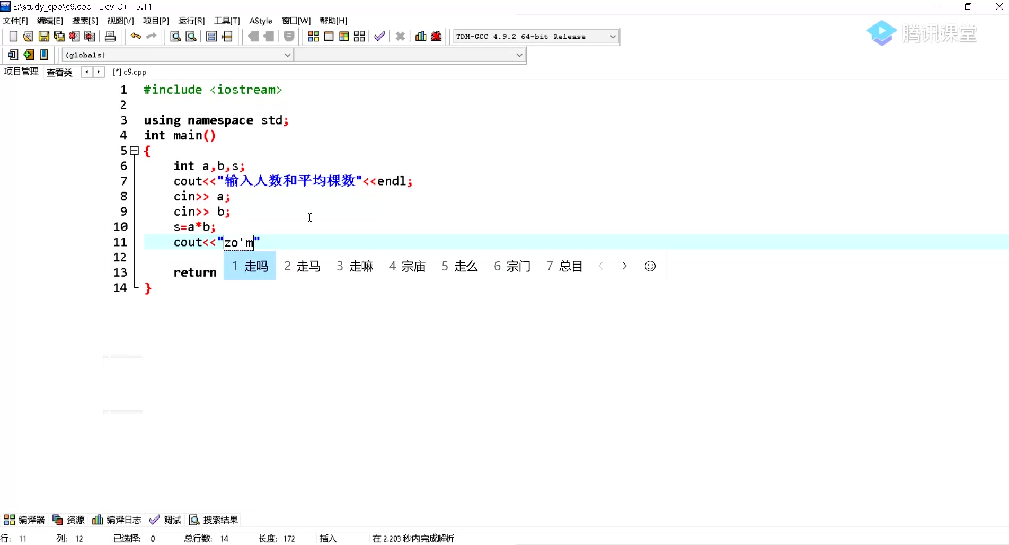The width and height of the screenshot is (1009, 545).
Task: Save all open files
Action: pyautogui.click(x=58, y=36)
